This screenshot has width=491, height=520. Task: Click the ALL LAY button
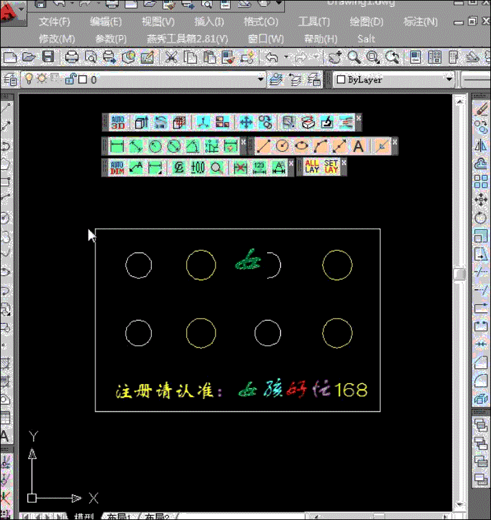click(x=312, y=166)
